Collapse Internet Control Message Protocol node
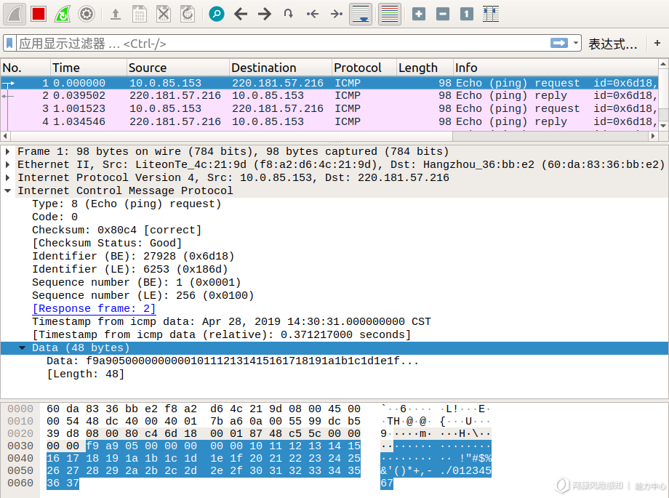Image resolution: width=669 pixels, height=498 pixels. coord(8,190)
